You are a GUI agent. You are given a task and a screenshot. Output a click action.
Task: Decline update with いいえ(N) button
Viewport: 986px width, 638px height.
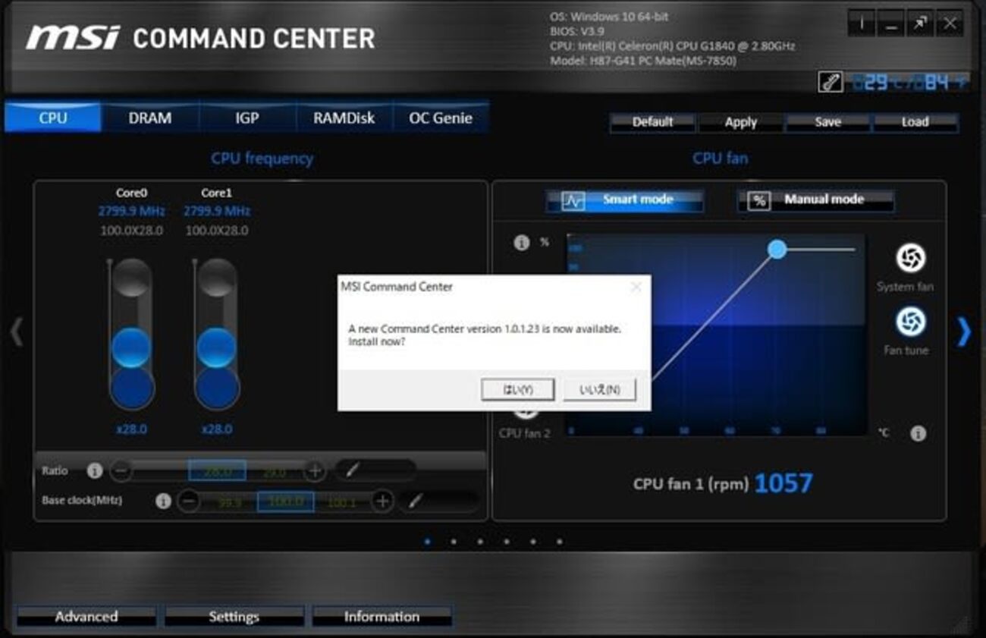(x=599, y=389)
